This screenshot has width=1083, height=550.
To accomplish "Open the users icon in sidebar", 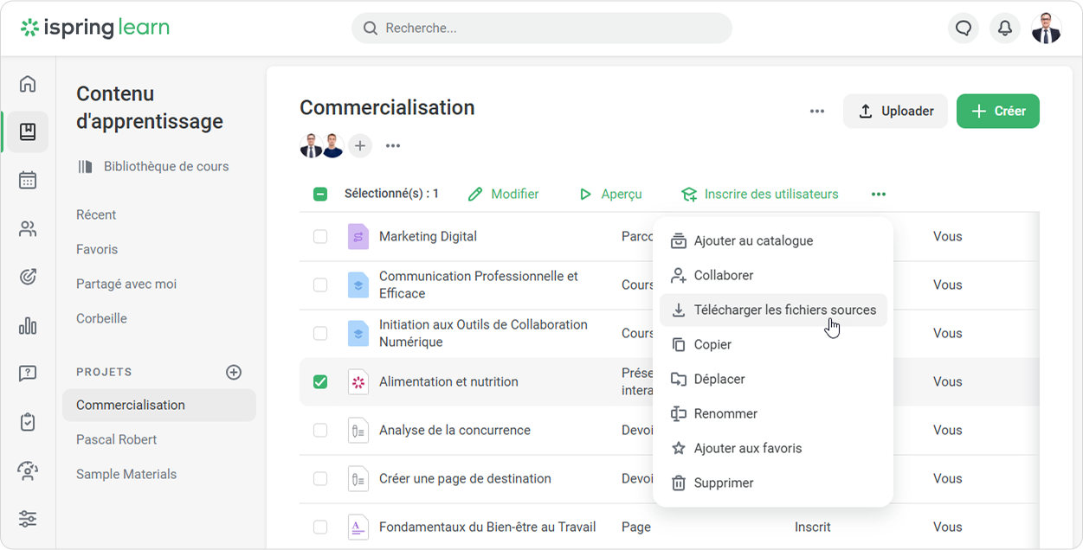I will click(x=28, y=229).
